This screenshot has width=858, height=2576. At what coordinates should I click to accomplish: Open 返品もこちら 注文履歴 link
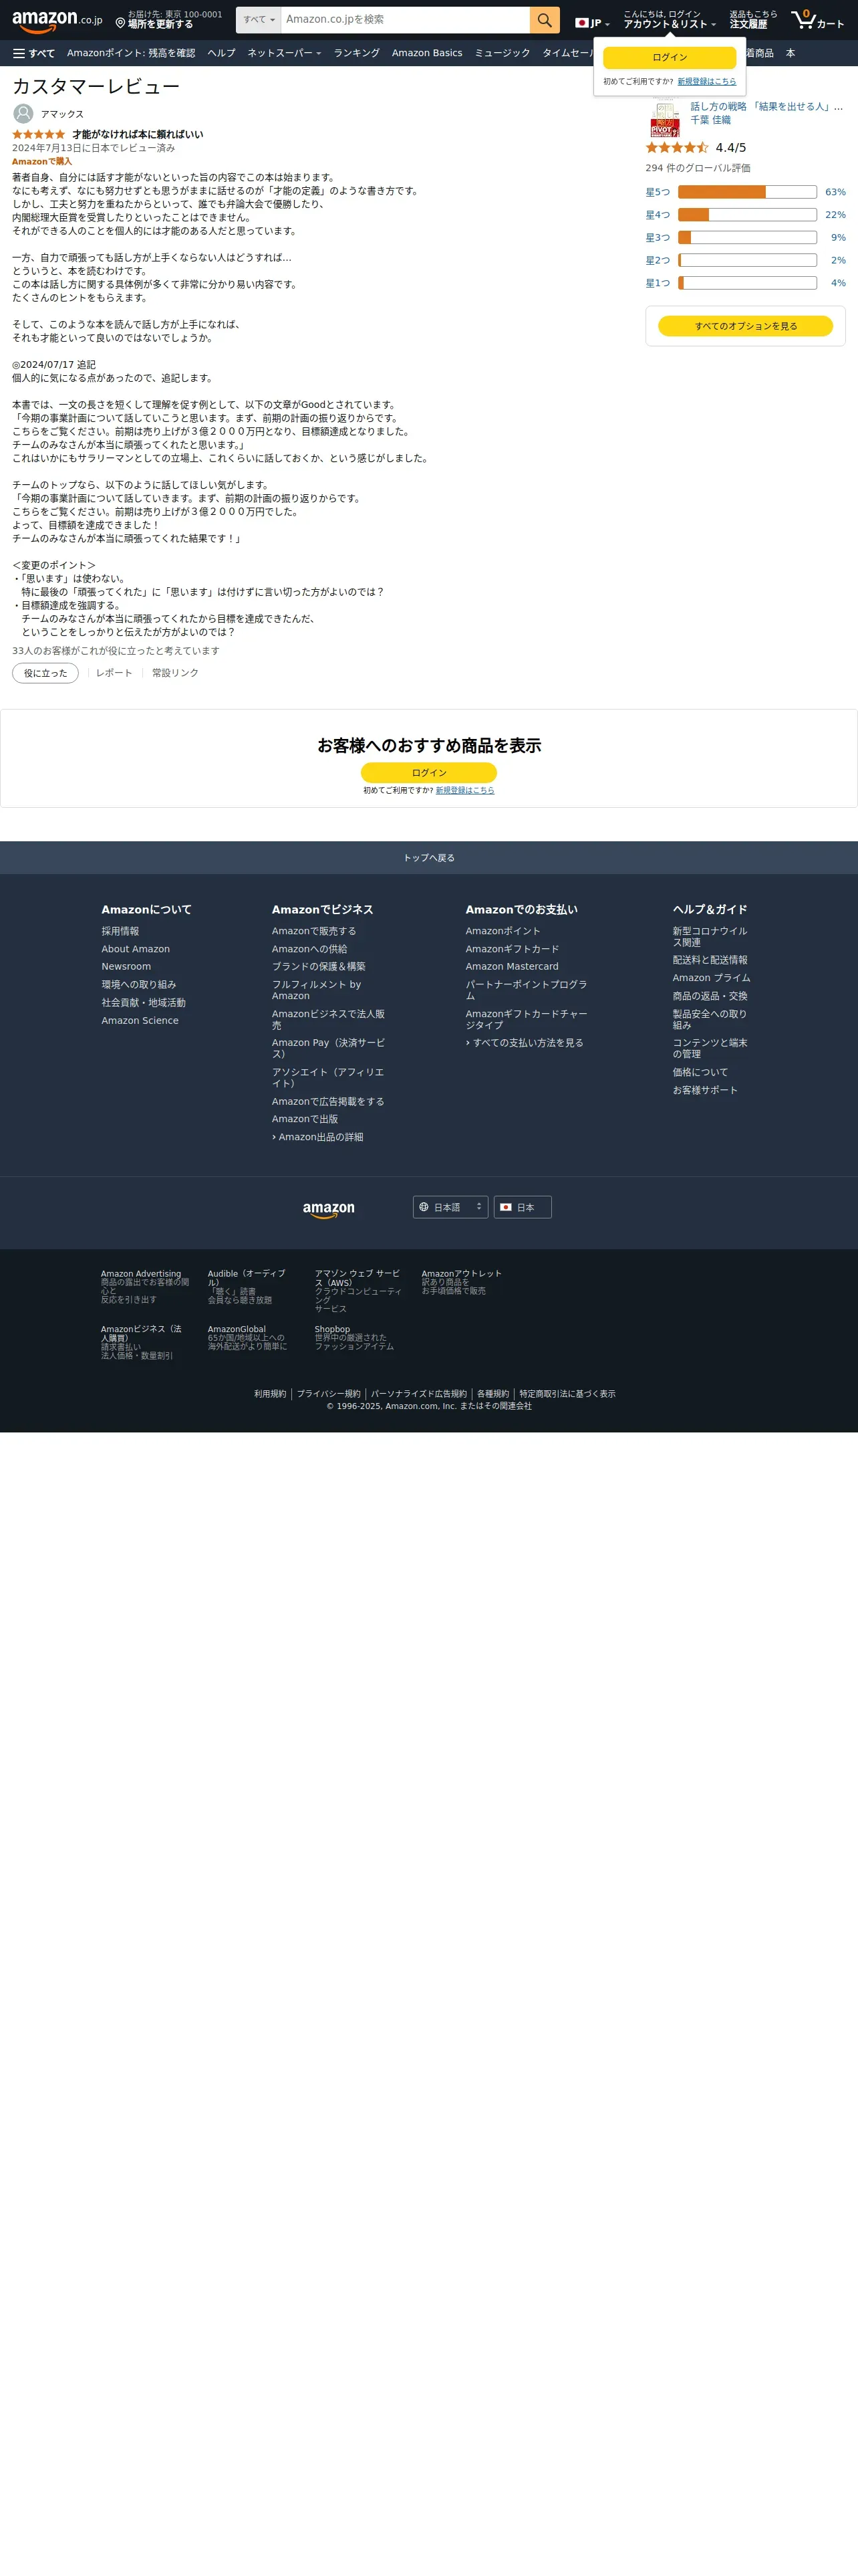(753, 20)
